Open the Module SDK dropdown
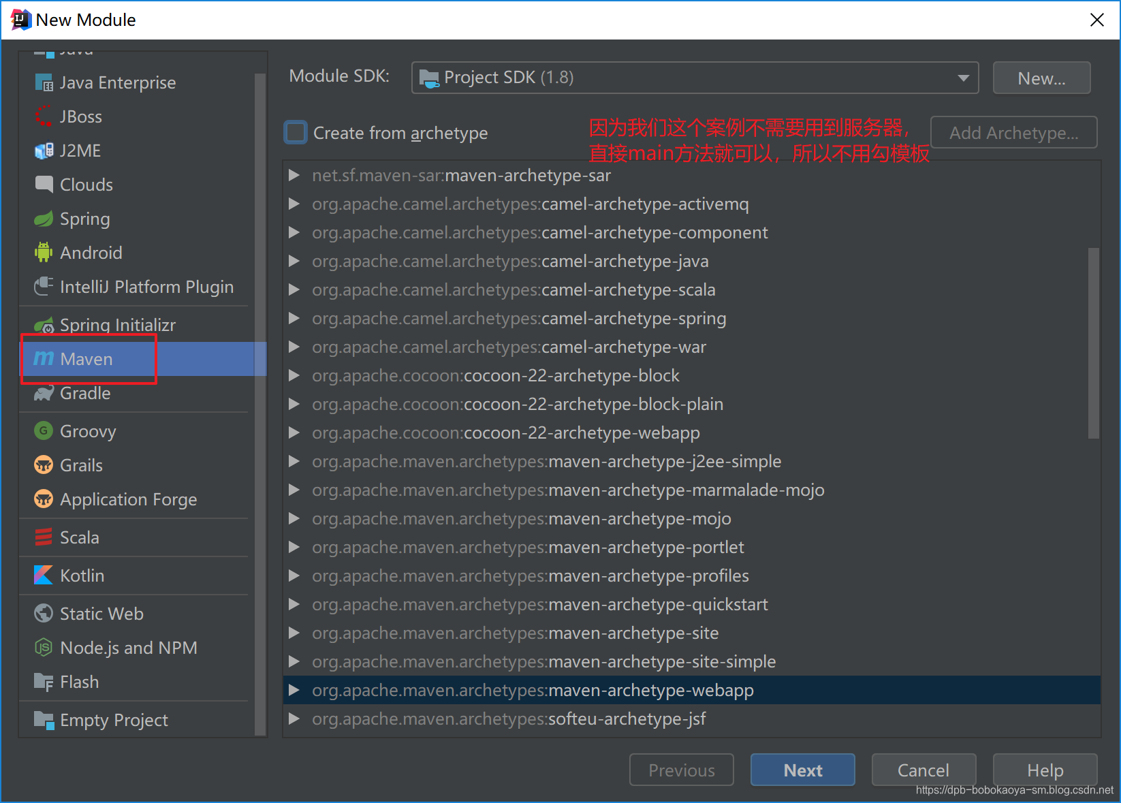This screenshot has height=803, width=1121. click(x=695, y=78)
